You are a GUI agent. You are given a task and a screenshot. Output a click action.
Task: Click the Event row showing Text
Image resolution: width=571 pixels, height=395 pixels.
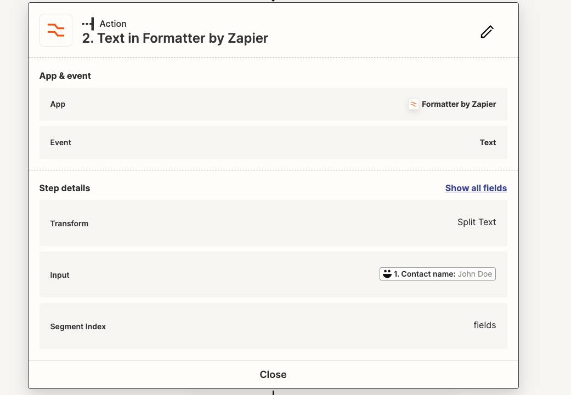coord(273,142)
